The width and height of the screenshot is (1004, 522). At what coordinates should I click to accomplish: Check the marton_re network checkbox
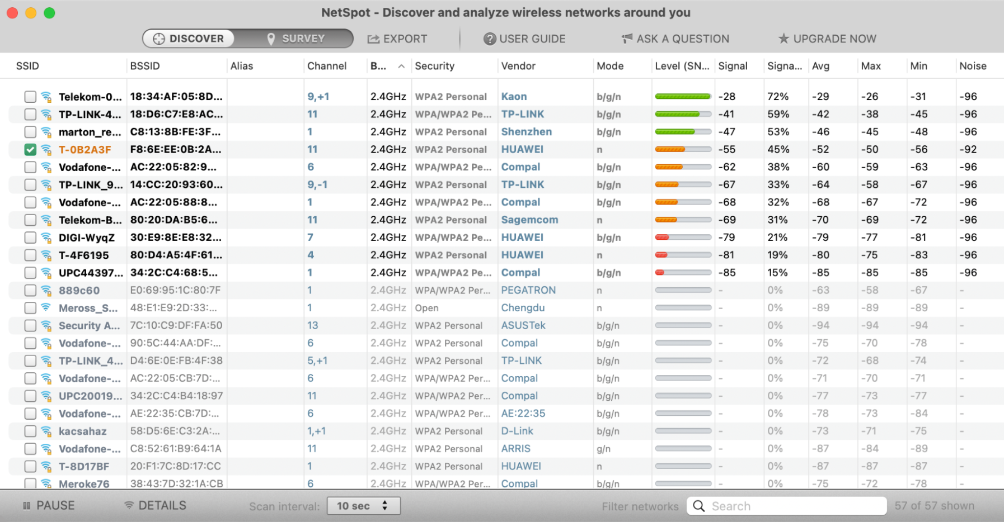pyautogui.click(x=30, y=132)
